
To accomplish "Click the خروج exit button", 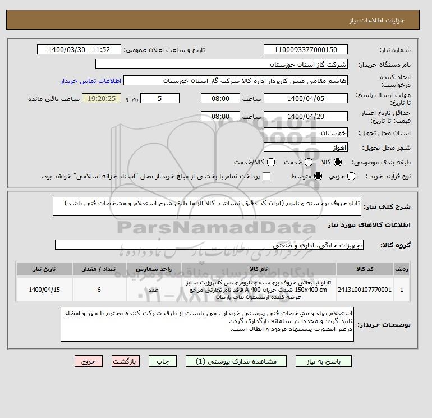I will (89, 361).
